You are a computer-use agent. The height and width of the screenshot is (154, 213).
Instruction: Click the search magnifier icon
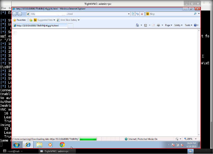click(x=195, y=14)
